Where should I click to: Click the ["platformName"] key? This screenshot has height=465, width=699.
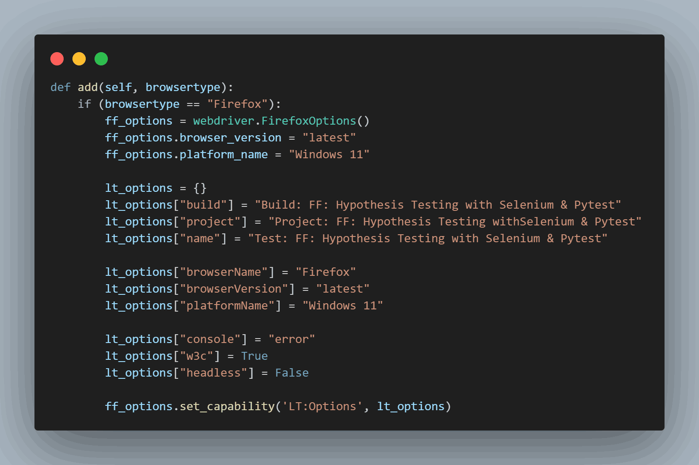(227, 305)
